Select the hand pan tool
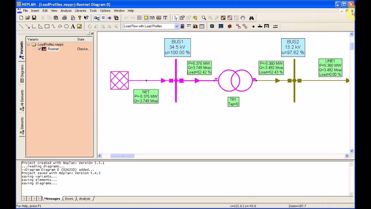 coord(243,18)
